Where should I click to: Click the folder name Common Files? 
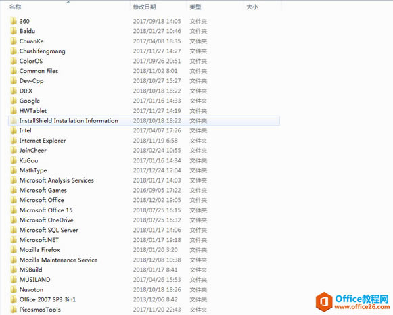(39, 71)
